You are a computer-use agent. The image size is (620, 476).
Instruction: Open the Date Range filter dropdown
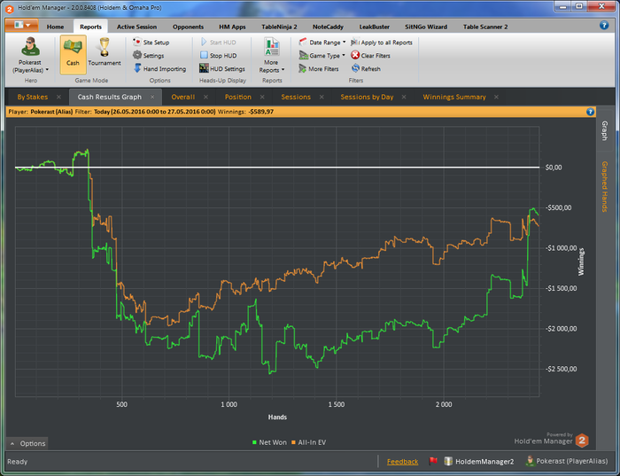(322, 42)
